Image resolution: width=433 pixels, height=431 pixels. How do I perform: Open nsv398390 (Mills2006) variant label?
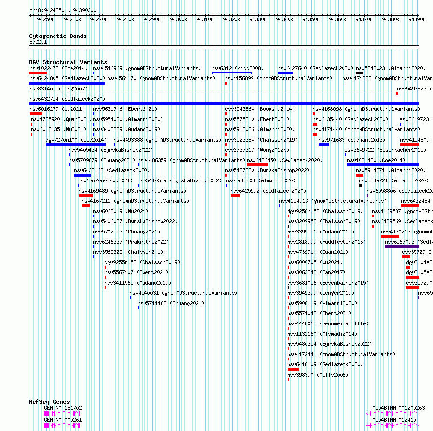click(318, 375)
